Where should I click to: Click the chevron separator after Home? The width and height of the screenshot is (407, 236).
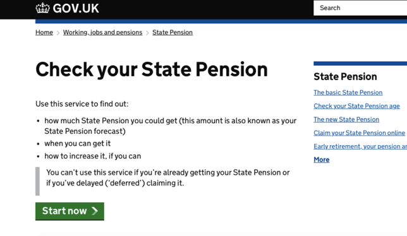coord(58,33)
